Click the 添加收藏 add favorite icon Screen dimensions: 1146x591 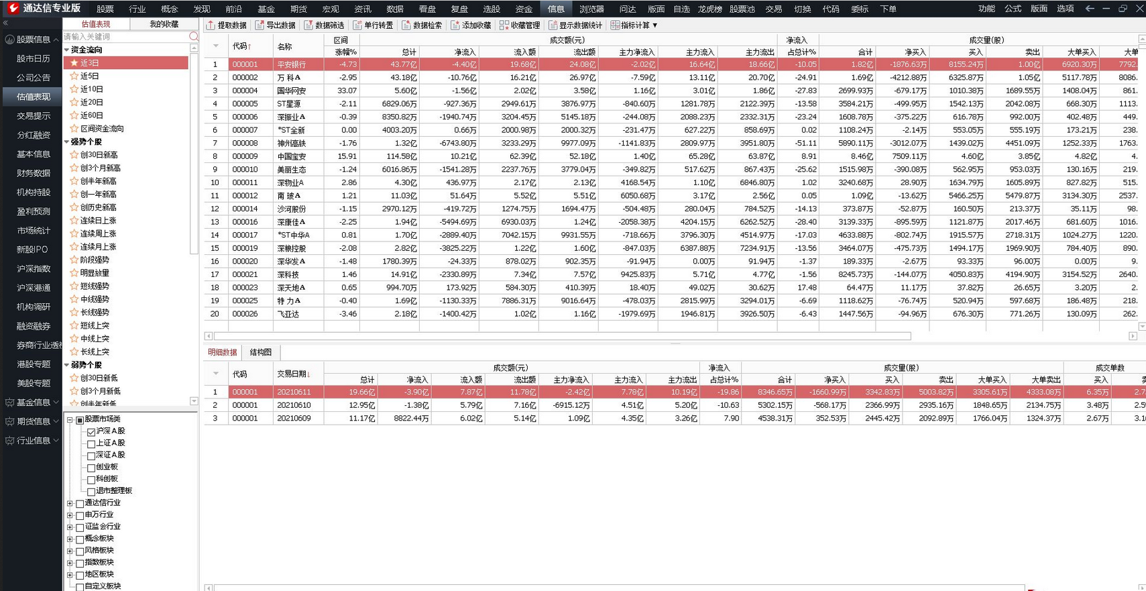(x=455, y=25)
